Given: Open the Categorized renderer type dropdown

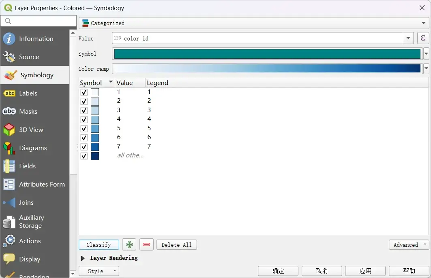Looking at the screenshot, I should [254, 23].
